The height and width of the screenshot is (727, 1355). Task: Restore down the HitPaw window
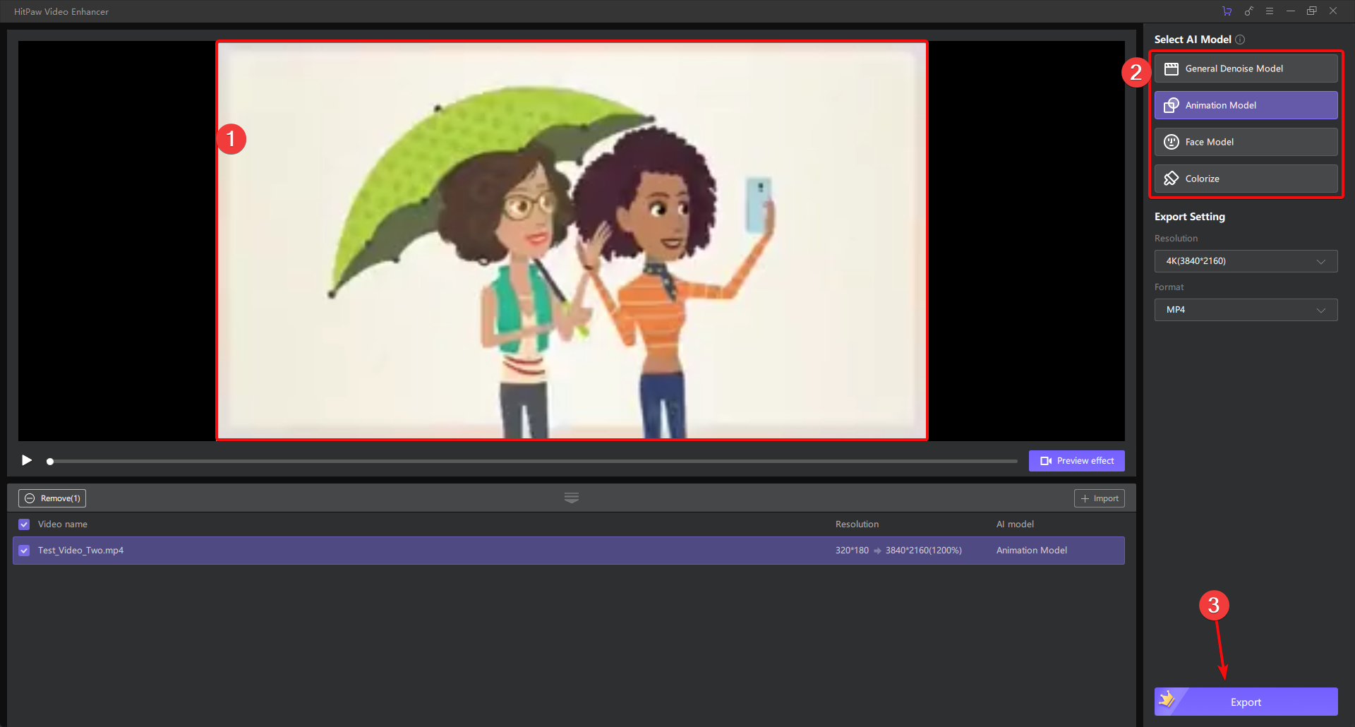(1312, 11)
